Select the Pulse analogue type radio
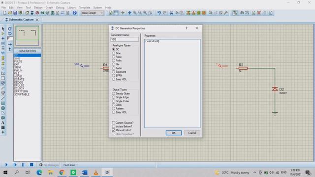The image size is (315, 177). pos(114,57)
